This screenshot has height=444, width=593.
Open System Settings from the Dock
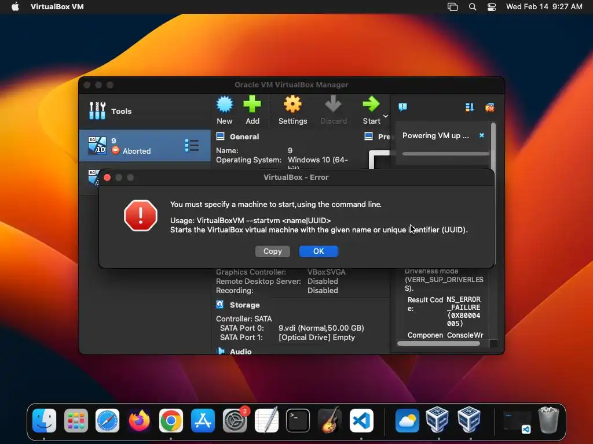235,420
